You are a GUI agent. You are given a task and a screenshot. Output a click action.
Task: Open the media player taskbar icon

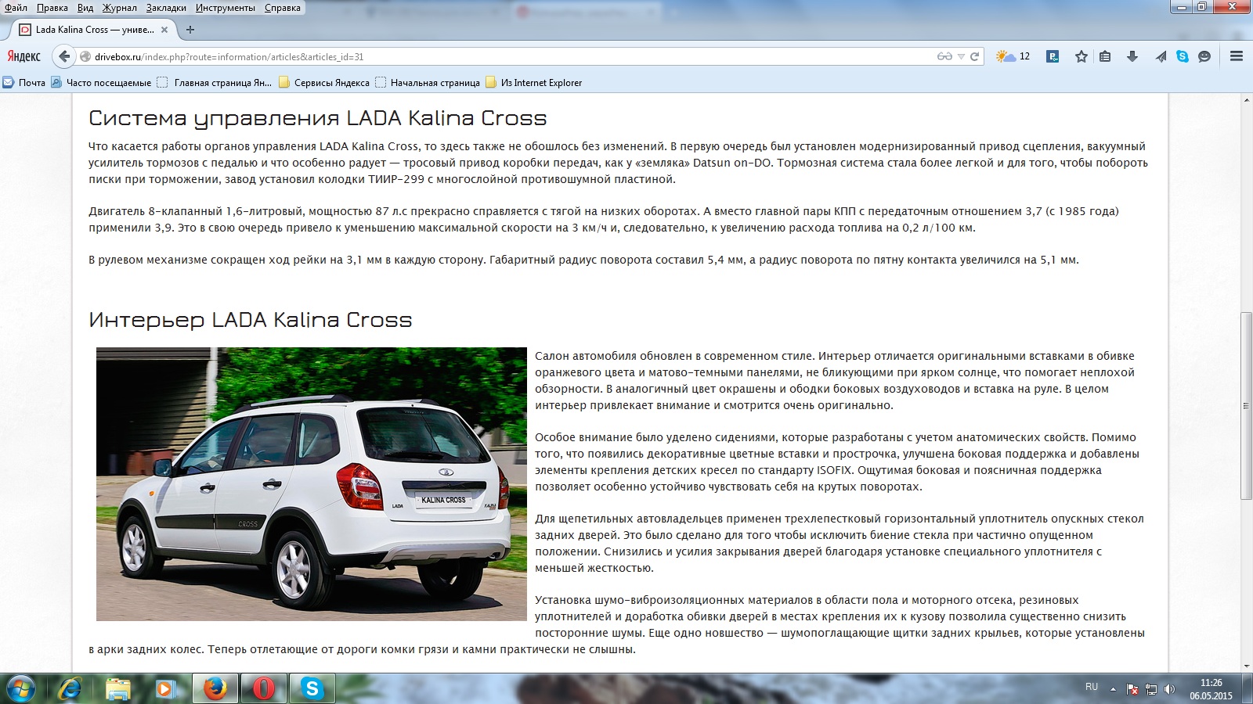(x=165, y=688)
